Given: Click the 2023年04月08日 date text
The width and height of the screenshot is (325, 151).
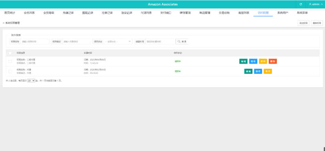Looking at the screenshot, I should [97, 60].
